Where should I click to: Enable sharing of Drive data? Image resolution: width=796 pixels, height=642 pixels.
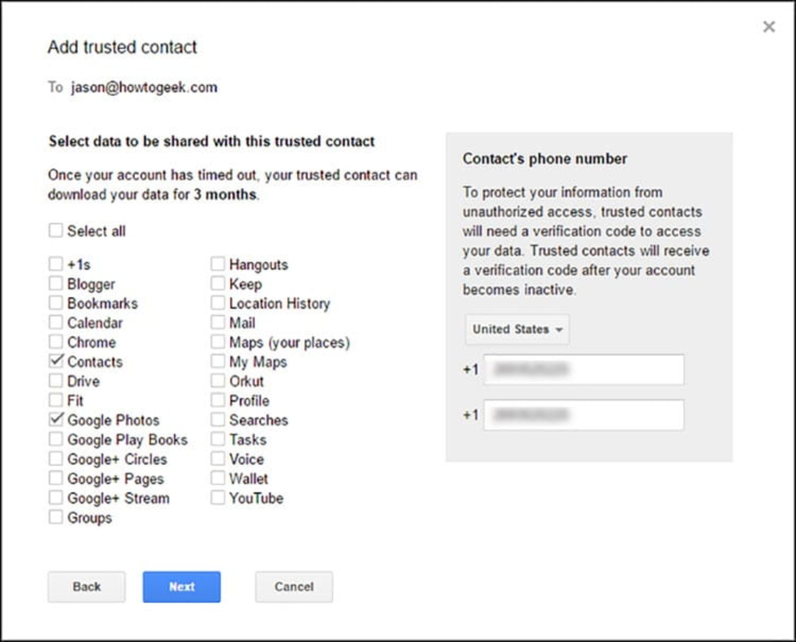pos(56,381)
